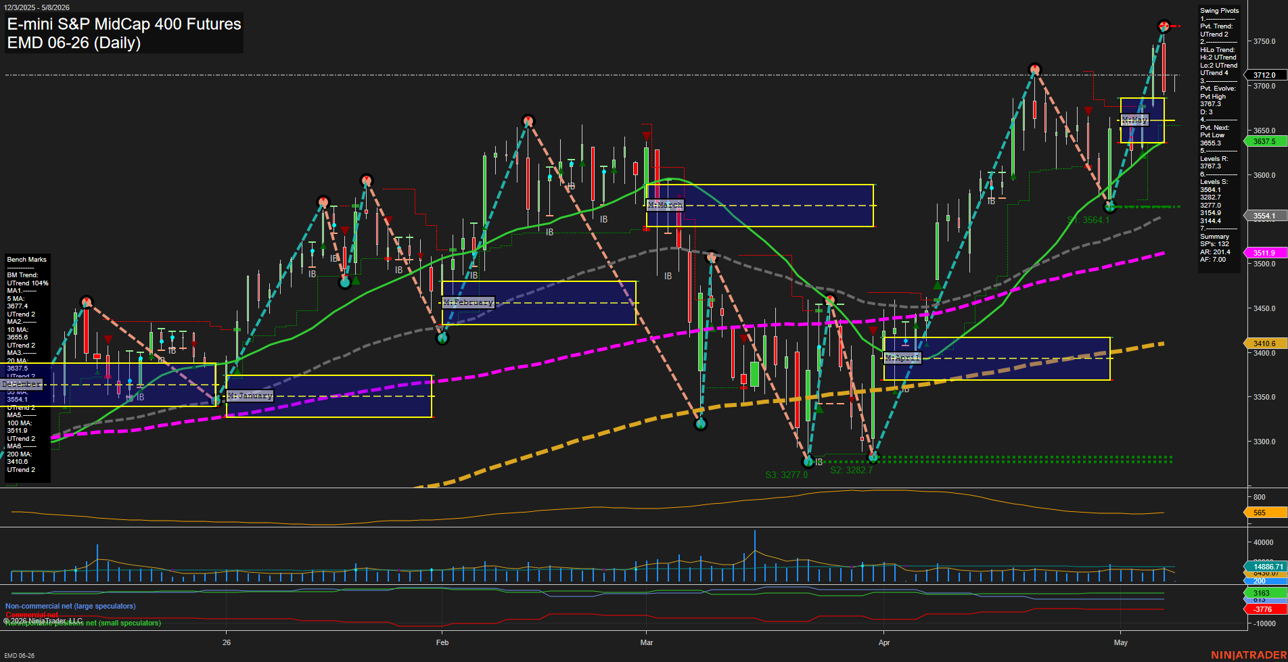This screenshot has height=662, width=1288.
Task: Click the 3300.0 price axis label
Action: point(1264,442)
